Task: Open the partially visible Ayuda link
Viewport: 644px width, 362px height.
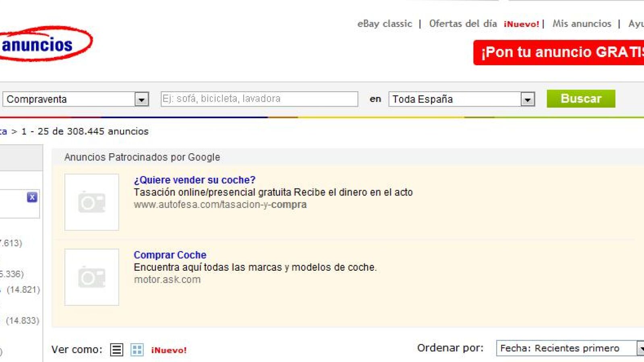Action: click(x=636, y=24)
